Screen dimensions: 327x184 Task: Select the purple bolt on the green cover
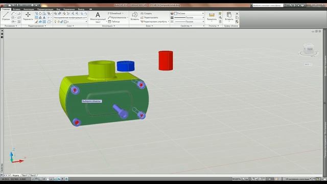(121, 111)
